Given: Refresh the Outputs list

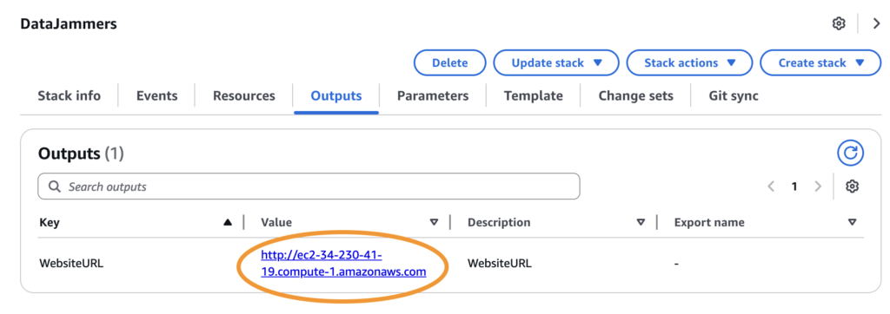Looking at the screenshot, I should [850, 153].
